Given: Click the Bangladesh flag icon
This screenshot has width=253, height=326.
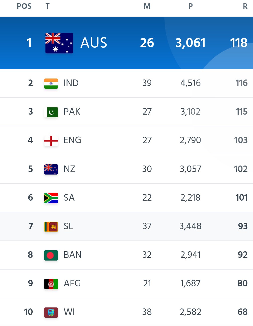Looking at the screenshot, I should pyautogui.click(x=51, y=255).
